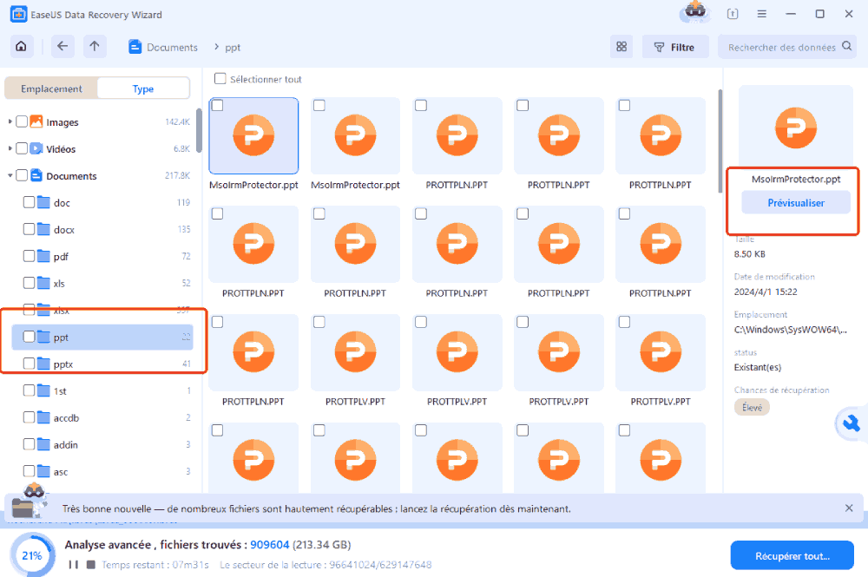Click the Vidéos category icon
Viewport: 868px width, 577px height.
tap(36, 148)
